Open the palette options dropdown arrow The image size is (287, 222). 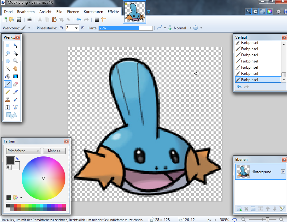point(21,198)
